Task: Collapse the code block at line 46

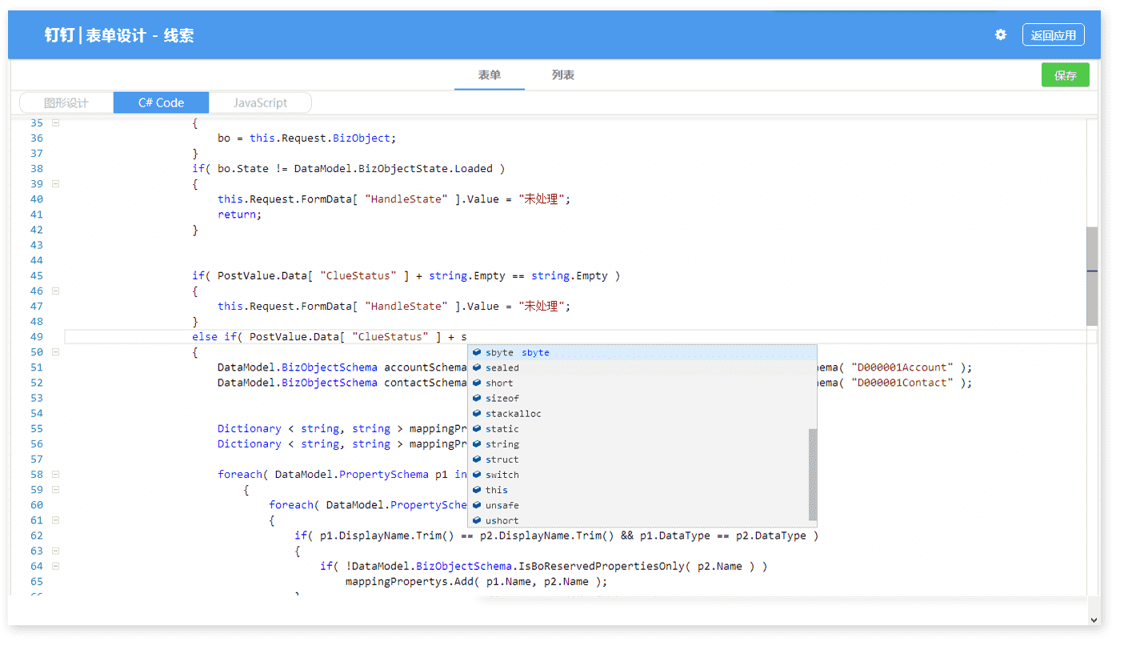Action: pyautogui.click(x=55, y=291)
